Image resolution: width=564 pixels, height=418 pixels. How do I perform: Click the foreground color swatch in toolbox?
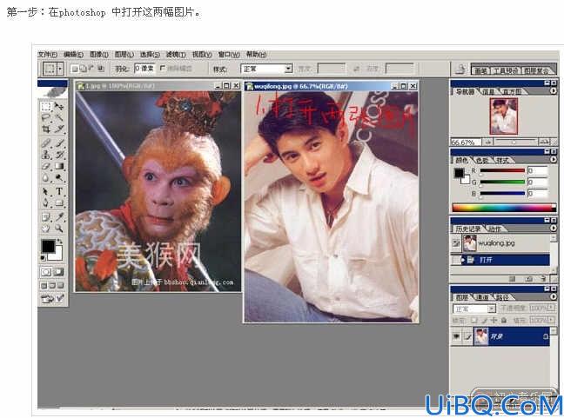click(x=48, y=247)
